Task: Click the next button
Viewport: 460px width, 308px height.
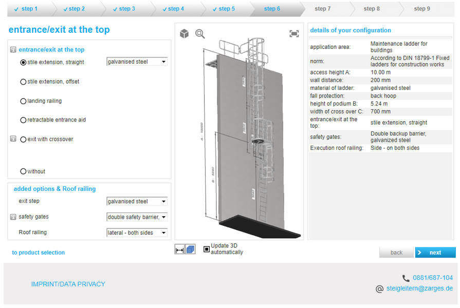Action: pyautogui.click(x=435, y=253)
